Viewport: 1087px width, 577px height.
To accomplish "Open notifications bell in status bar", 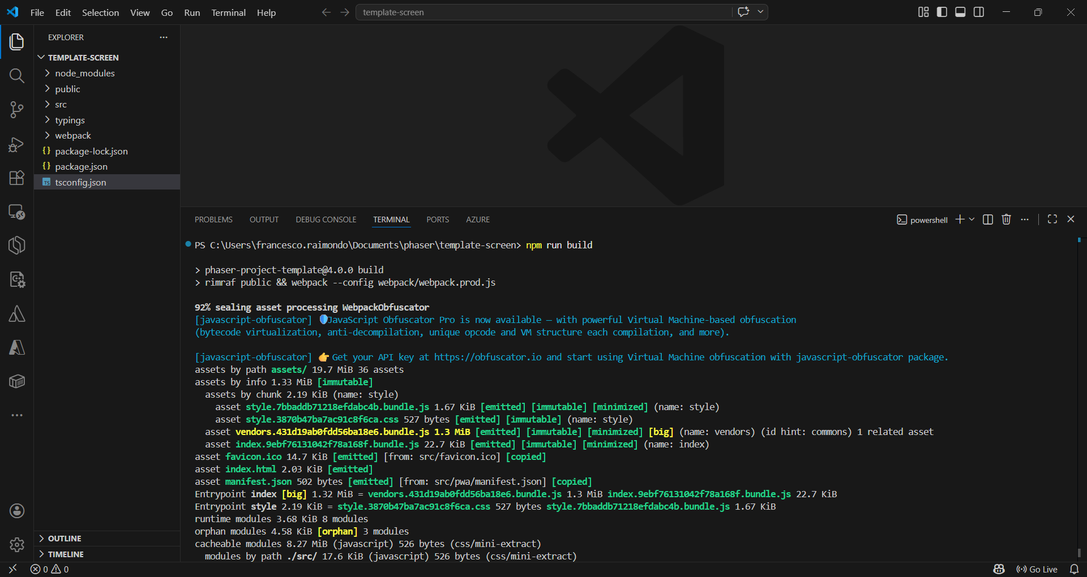I will click(1074, 569).
